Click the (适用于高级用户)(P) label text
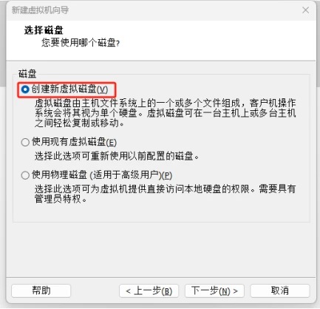This screenshot has height=309, width=320. (131, 175)
